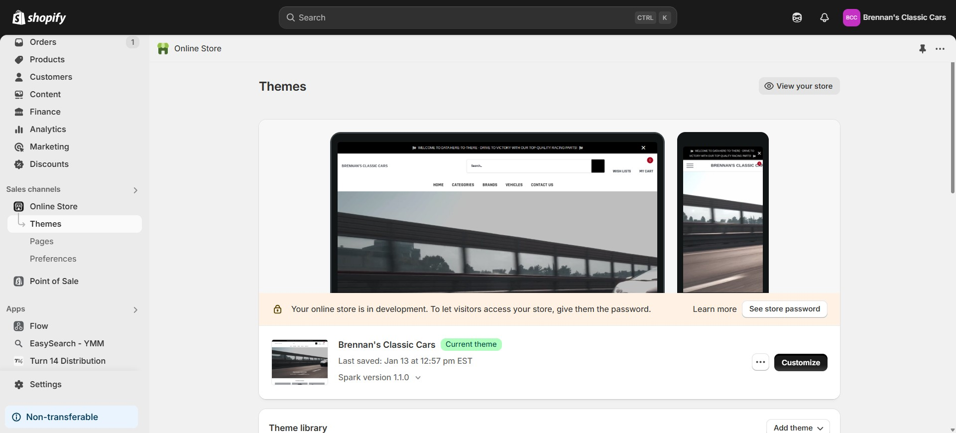
Task: Open the notifications bell
Action: (x=825, y=17)
